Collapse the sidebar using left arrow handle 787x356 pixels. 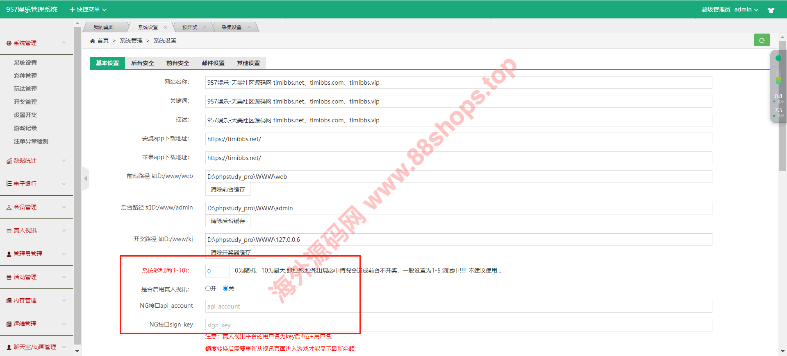[x=86, y=179]
